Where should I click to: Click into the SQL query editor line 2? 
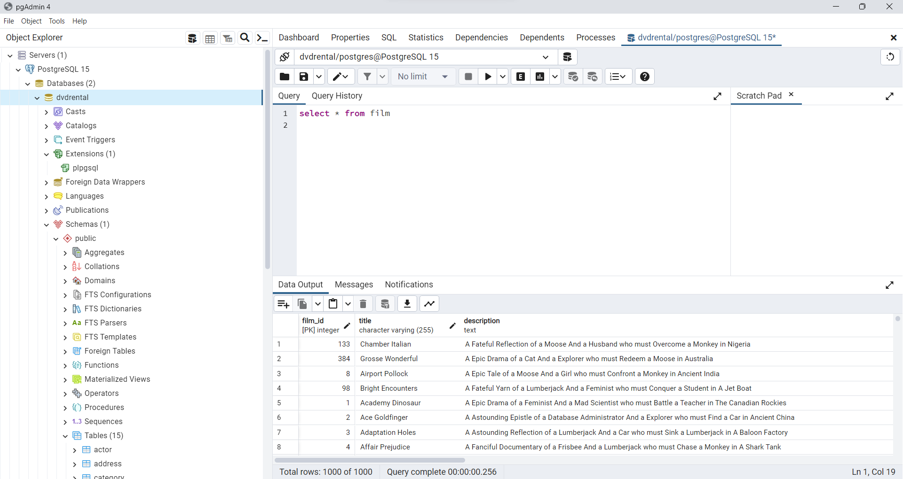(x=513, y=125)
